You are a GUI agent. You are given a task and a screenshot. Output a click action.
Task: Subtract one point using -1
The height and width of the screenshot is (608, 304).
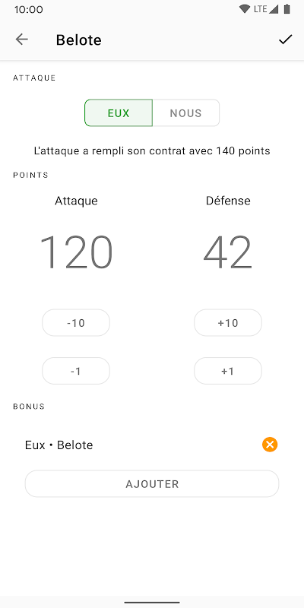coord(76,371)
